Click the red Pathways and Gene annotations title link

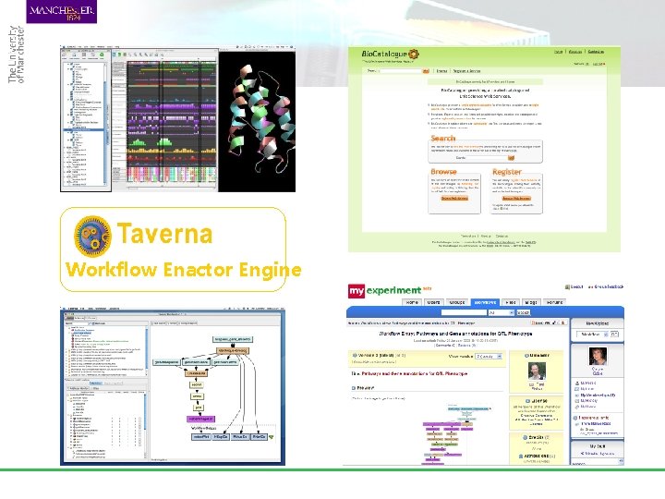[415, 374]
